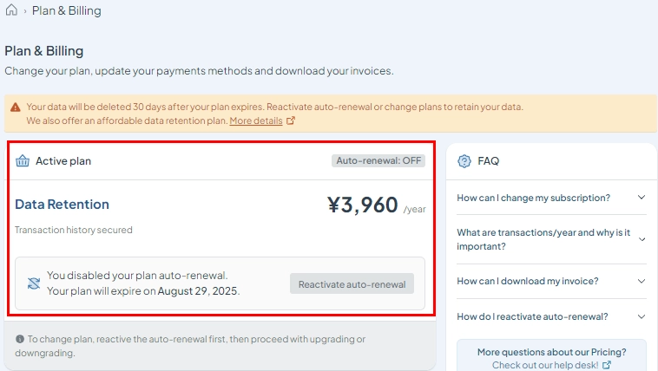Click the info icon beside change plan note
Screen dimensions: 658x371
tap(20, 339)
